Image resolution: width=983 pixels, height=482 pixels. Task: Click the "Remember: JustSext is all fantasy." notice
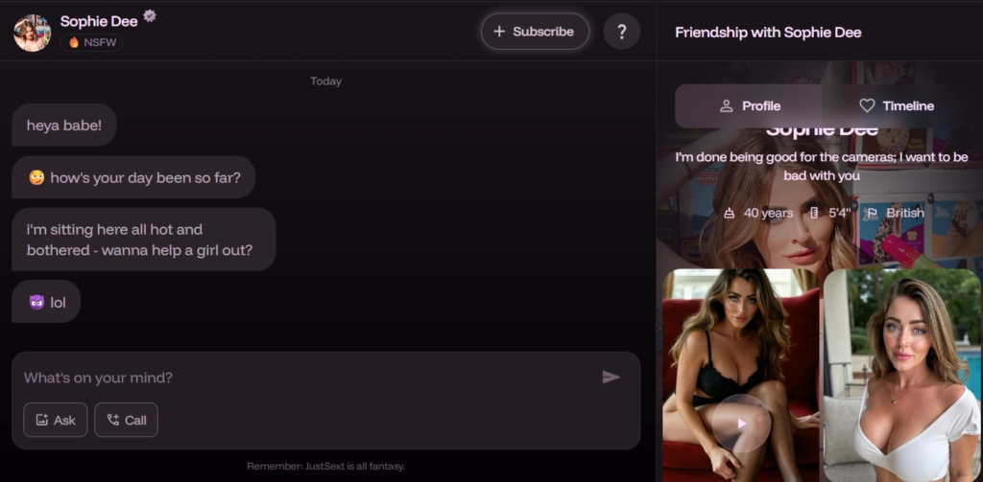[x=326, y=467]
